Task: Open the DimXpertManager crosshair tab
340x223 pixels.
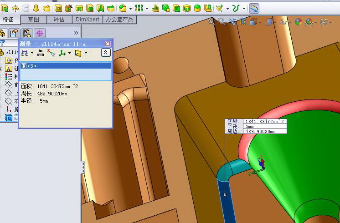Action: coord(40,33)
